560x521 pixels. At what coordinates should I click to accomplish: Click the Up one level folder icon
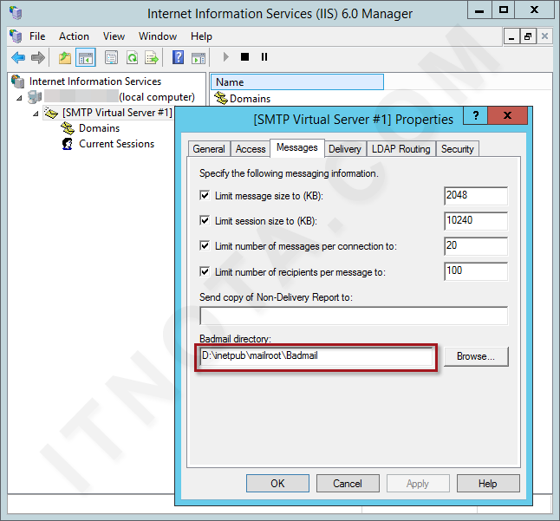[65, 57]
